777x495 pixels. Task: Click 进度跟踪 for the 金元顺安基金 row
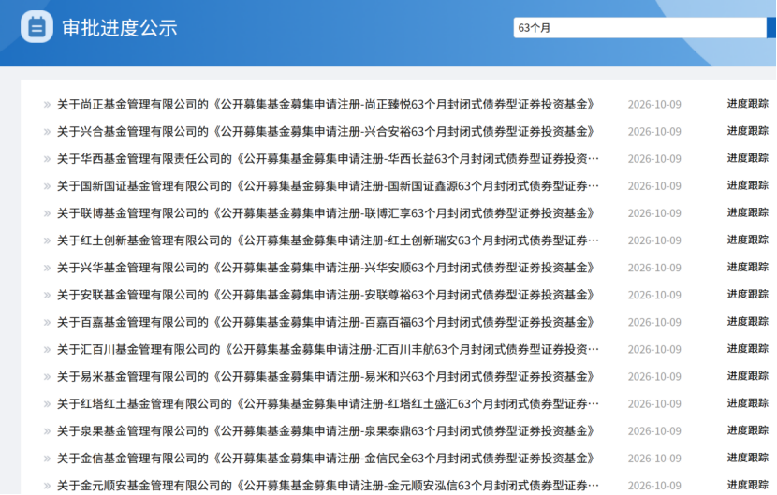click(x=748, y=485)
